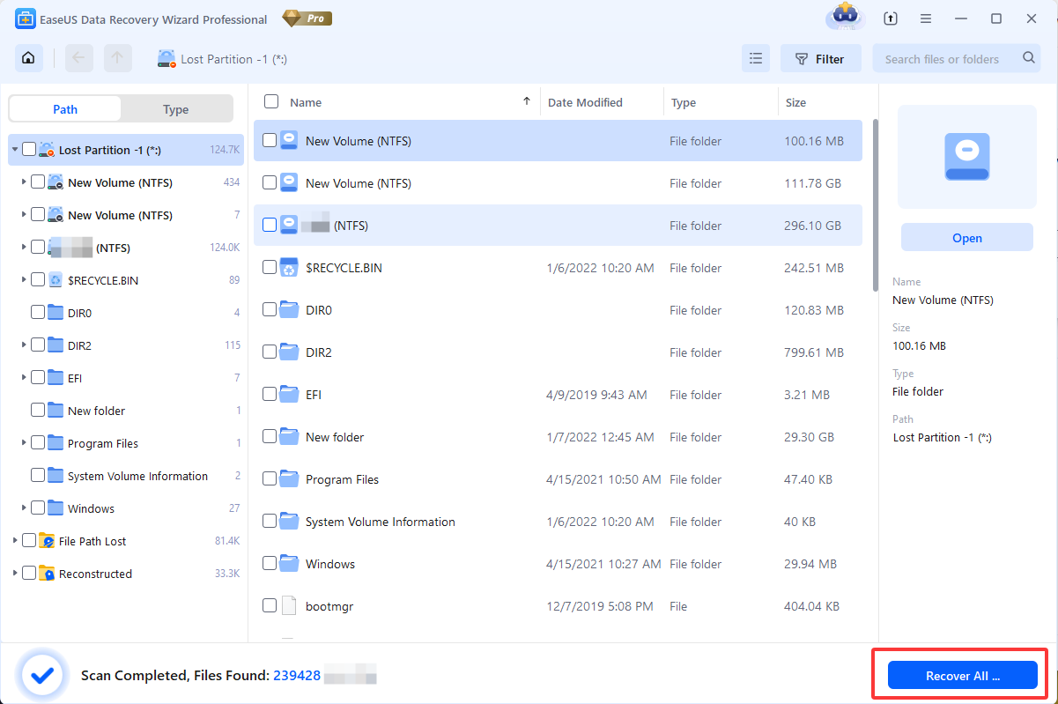Click the search magnifier icon
1058x704 pixels.
[1029, 59]
